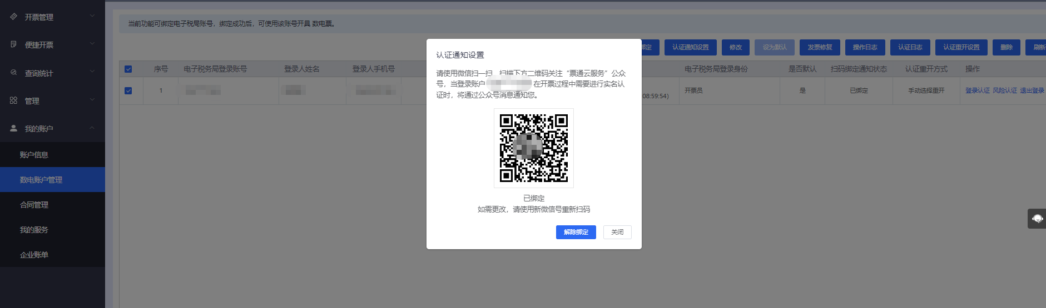Click the 认证重开方式 column header
Image resolution: width=1046 pixels, height=308 pixels.
click(926, 69)
